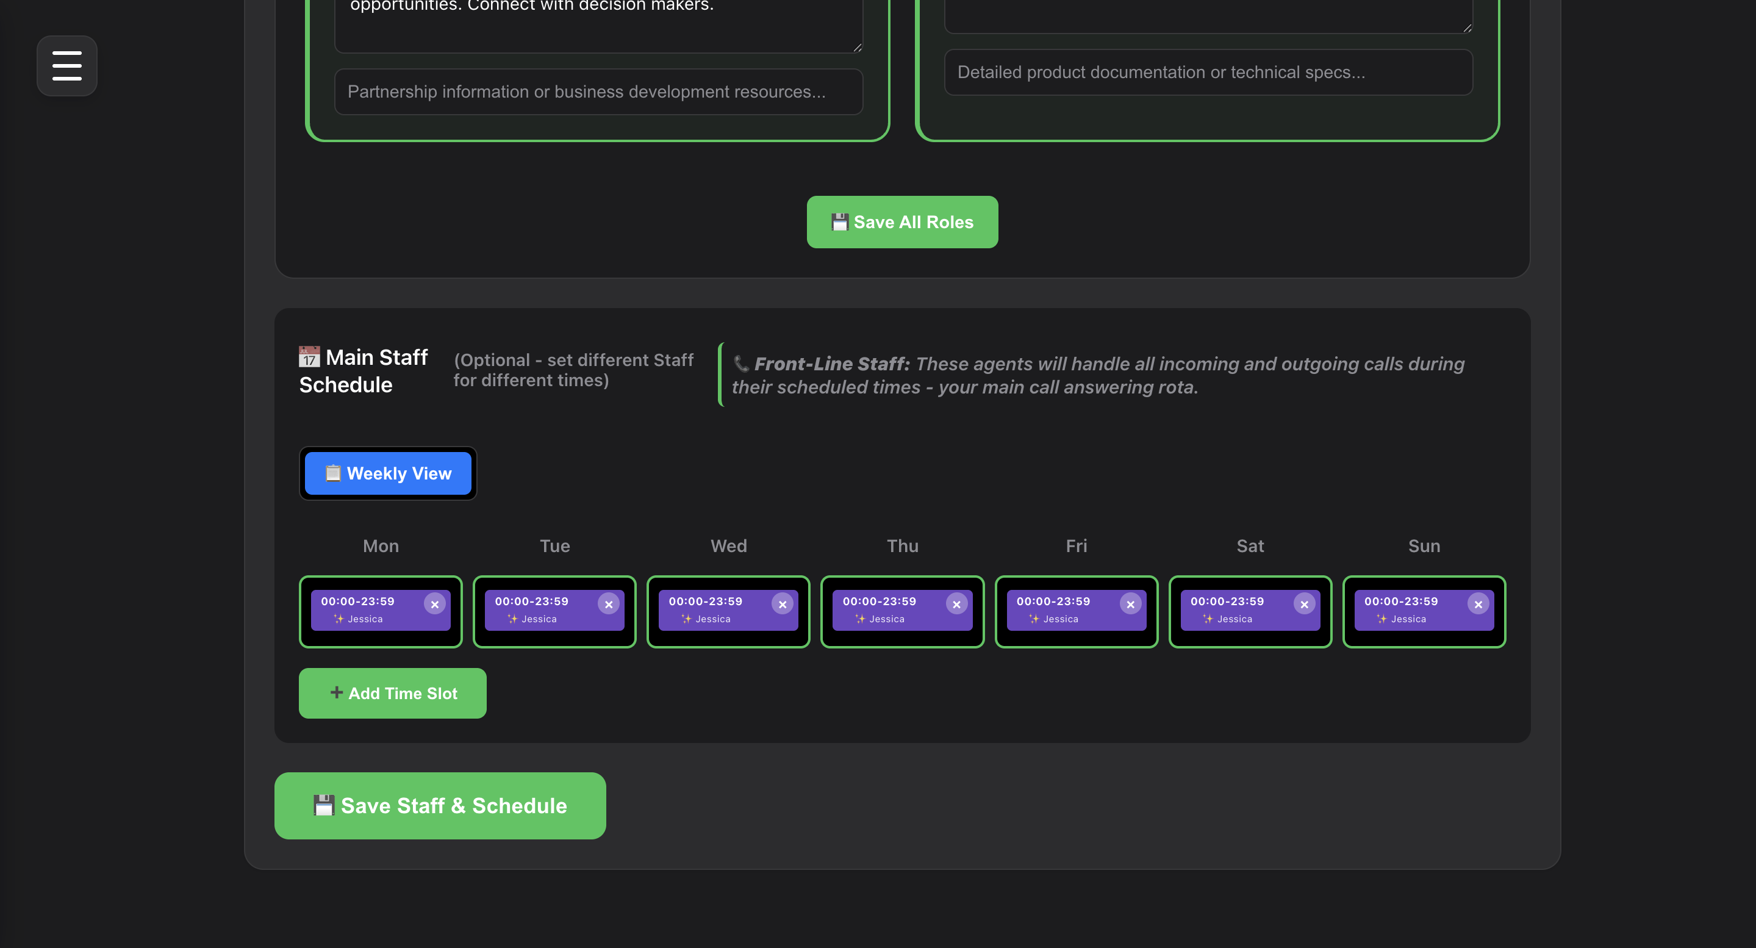Click the product documentation input field
1756x948 pixels.
[x=1208, y=73]
